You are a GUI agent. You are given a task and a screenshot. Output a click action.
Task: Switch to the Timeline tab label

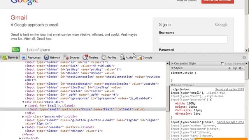click(x=93, y=58)
